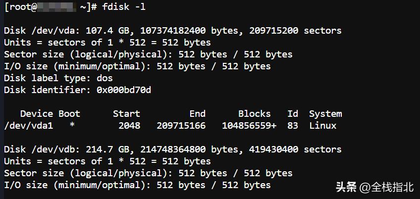
Task: Click the 'Boot' column header
Action: pos(69,114)
